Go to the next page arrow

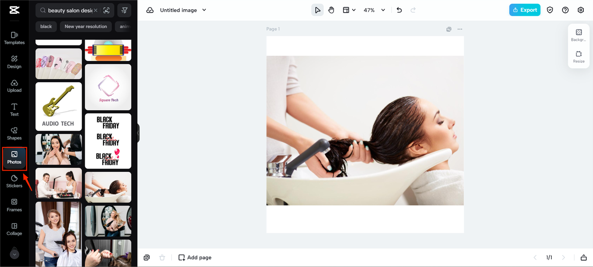563,257
